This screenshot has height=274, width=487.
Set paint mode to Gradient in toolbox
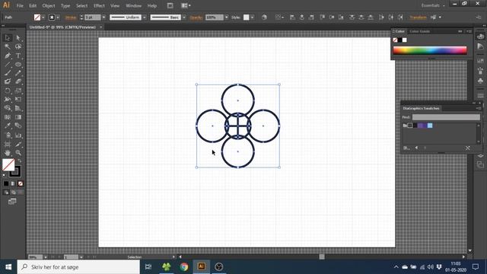[13, 183]
